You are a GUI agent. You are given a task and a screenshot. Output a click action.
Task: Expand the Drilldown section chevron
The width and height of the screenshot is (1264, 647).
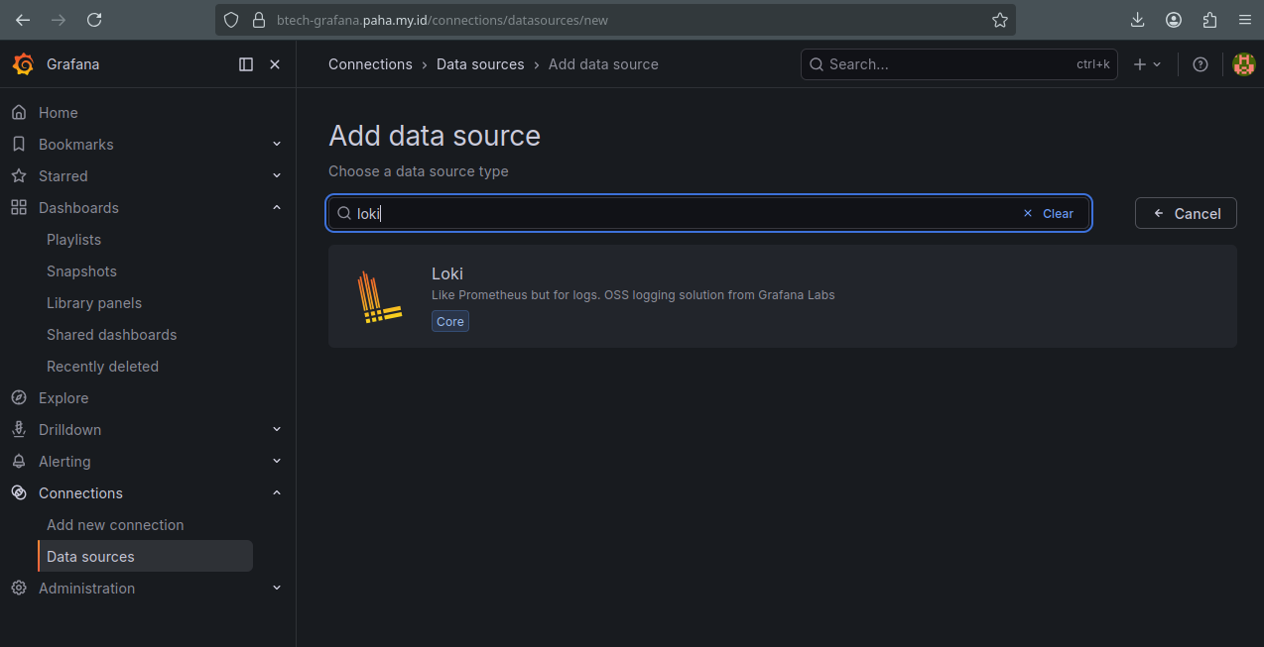[277, 430]
